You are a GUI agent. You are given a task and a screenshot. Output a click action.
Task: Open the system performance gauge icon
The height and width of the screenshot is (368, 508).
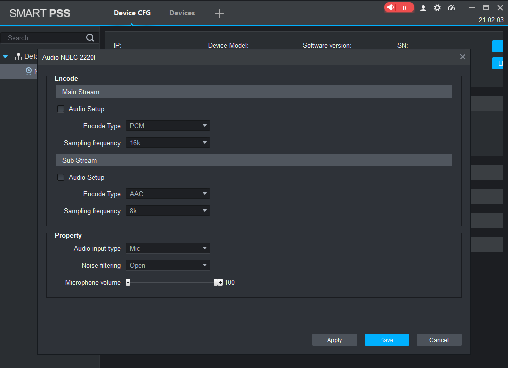click(451, 8)
